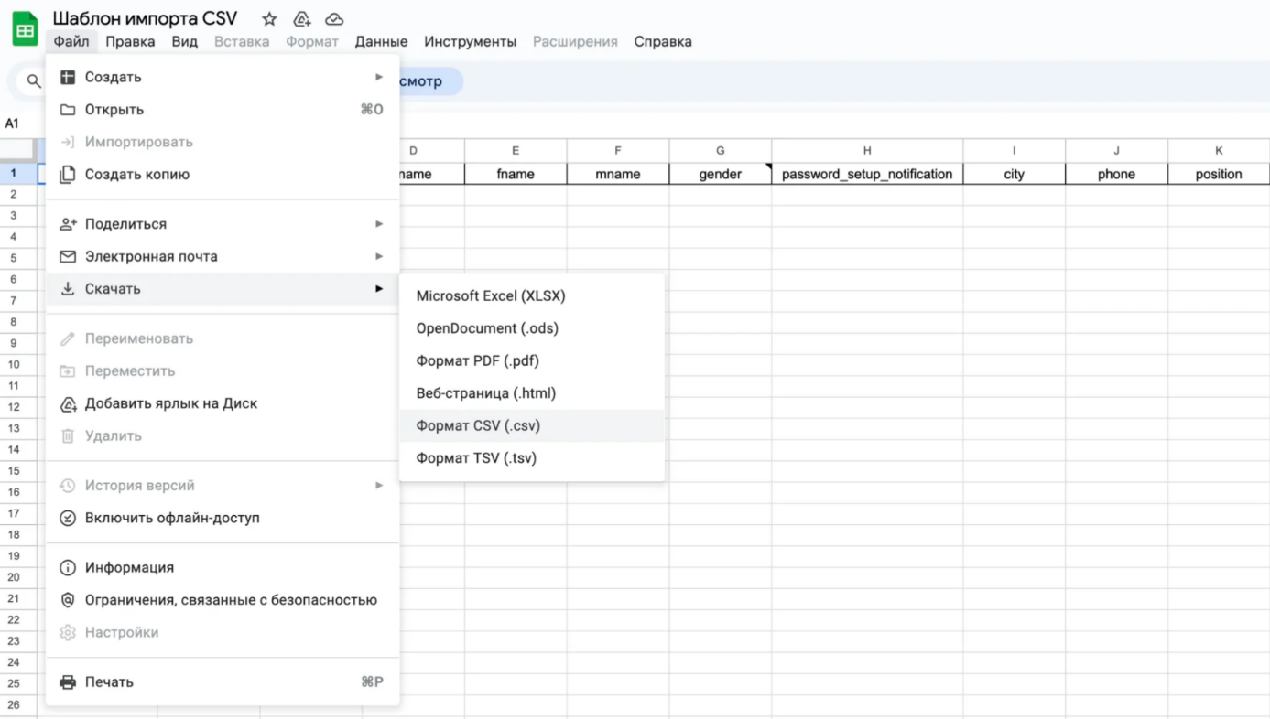Choose Формат PDF (.pdf) from download list

pos(477,361)
